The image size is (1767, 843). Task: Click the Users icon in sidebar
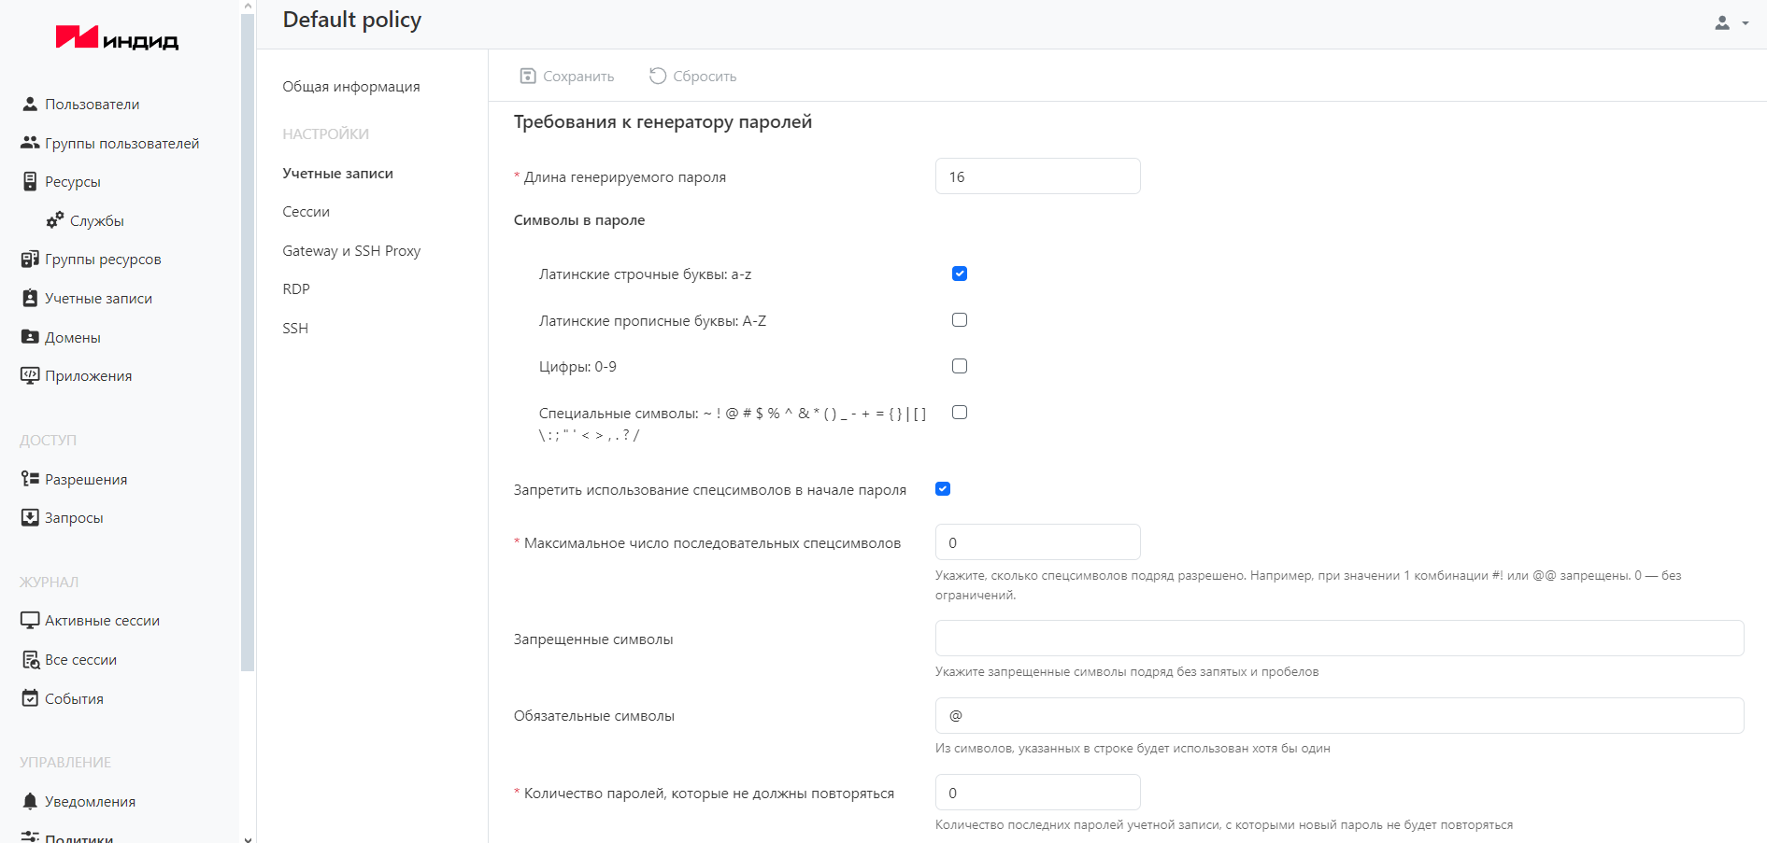pyautogui.click(x=30, y=104)
